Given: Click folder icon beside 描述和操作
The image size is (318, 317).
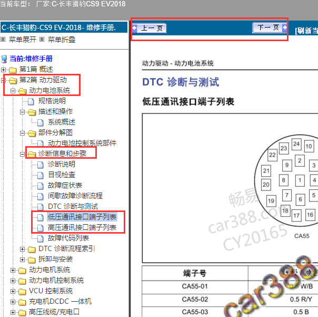Looking at the screenshot, I should [x=32, y=112].
